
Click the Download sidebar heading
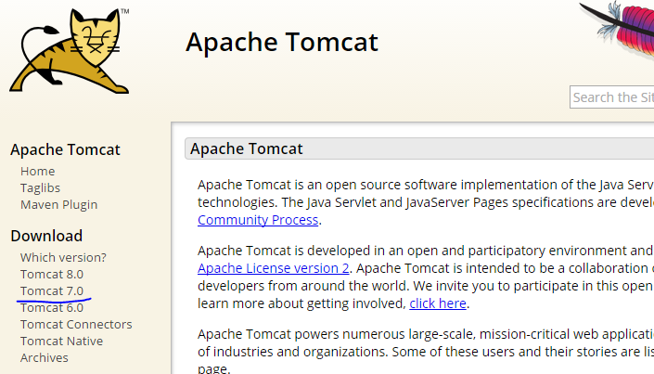[x=46, y=236]
